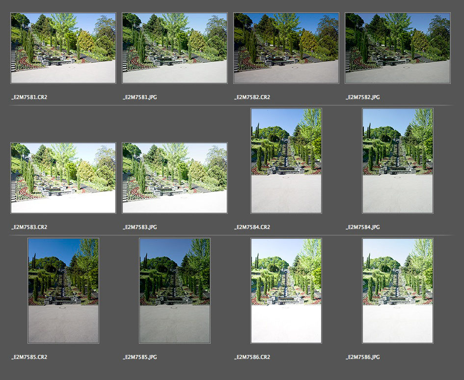Pick the _E2M7582.JPG thumbnail

[x=398, y=48]
